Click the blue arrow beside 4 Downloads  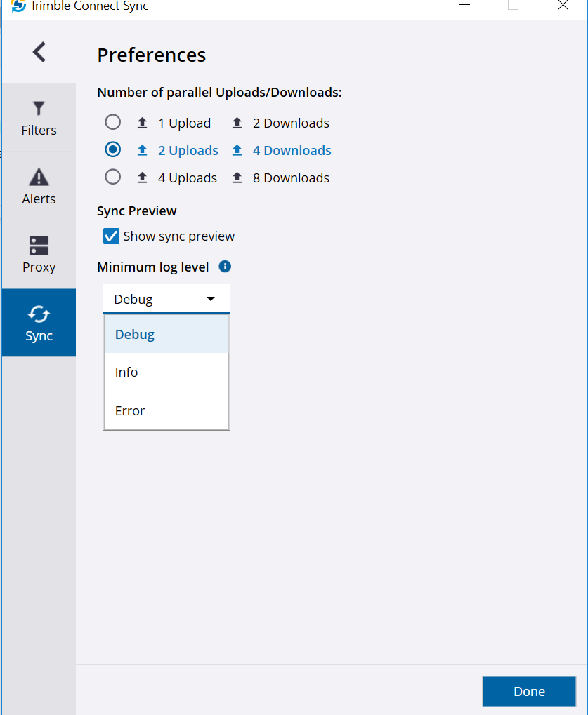pos(237,150)
